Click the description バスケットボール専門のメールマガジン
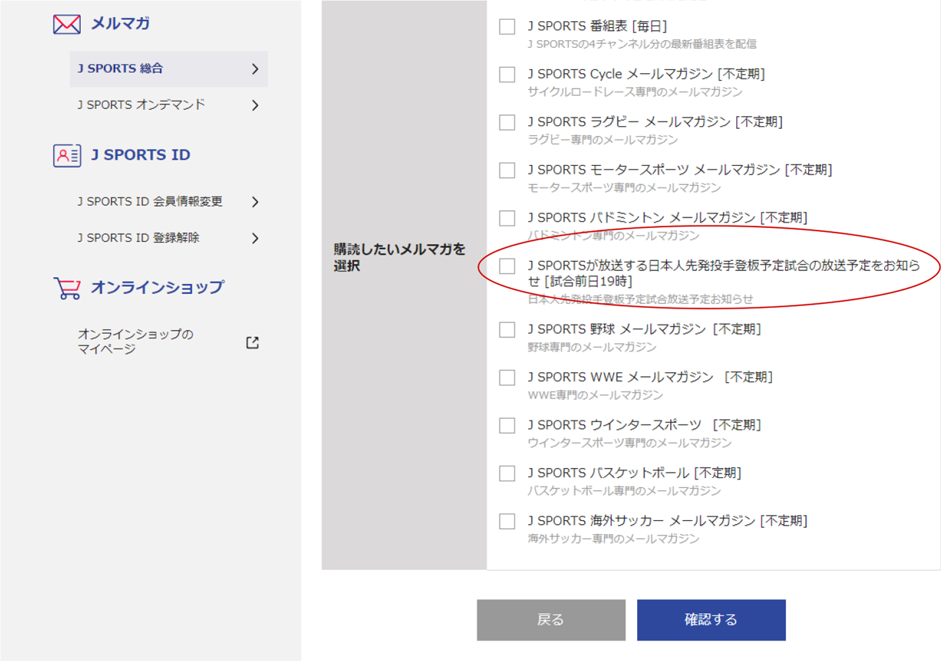The width and height of the screenshot is (941, 661). 624,490
